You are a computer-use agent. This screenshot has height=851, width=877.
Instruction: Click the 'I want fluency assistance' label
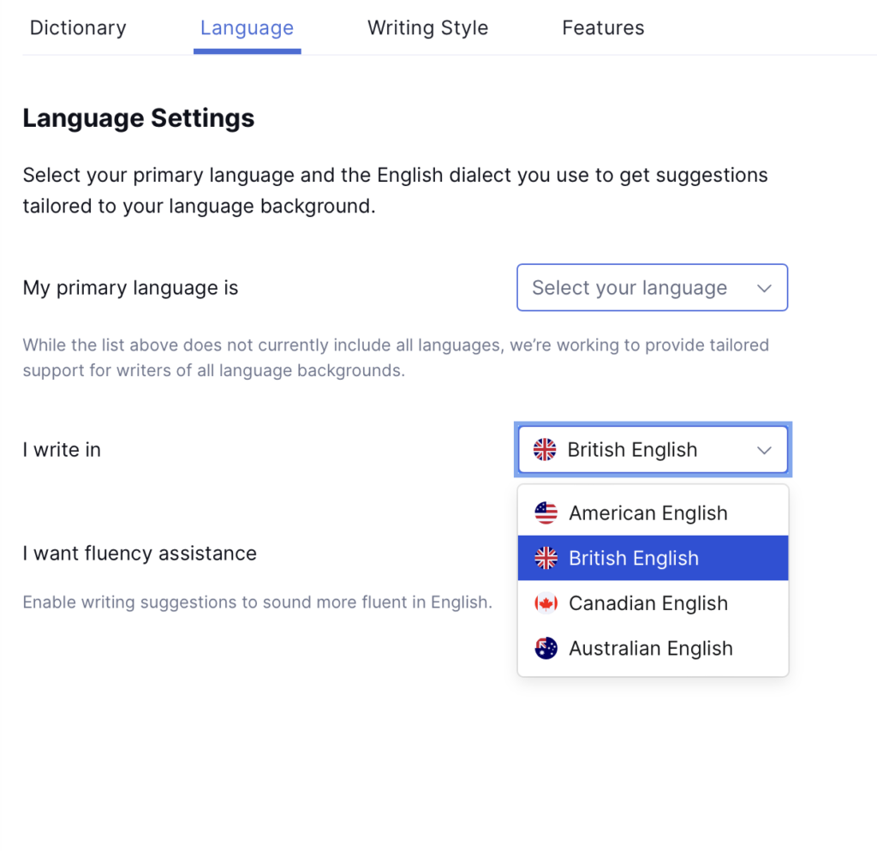(140, 553)
